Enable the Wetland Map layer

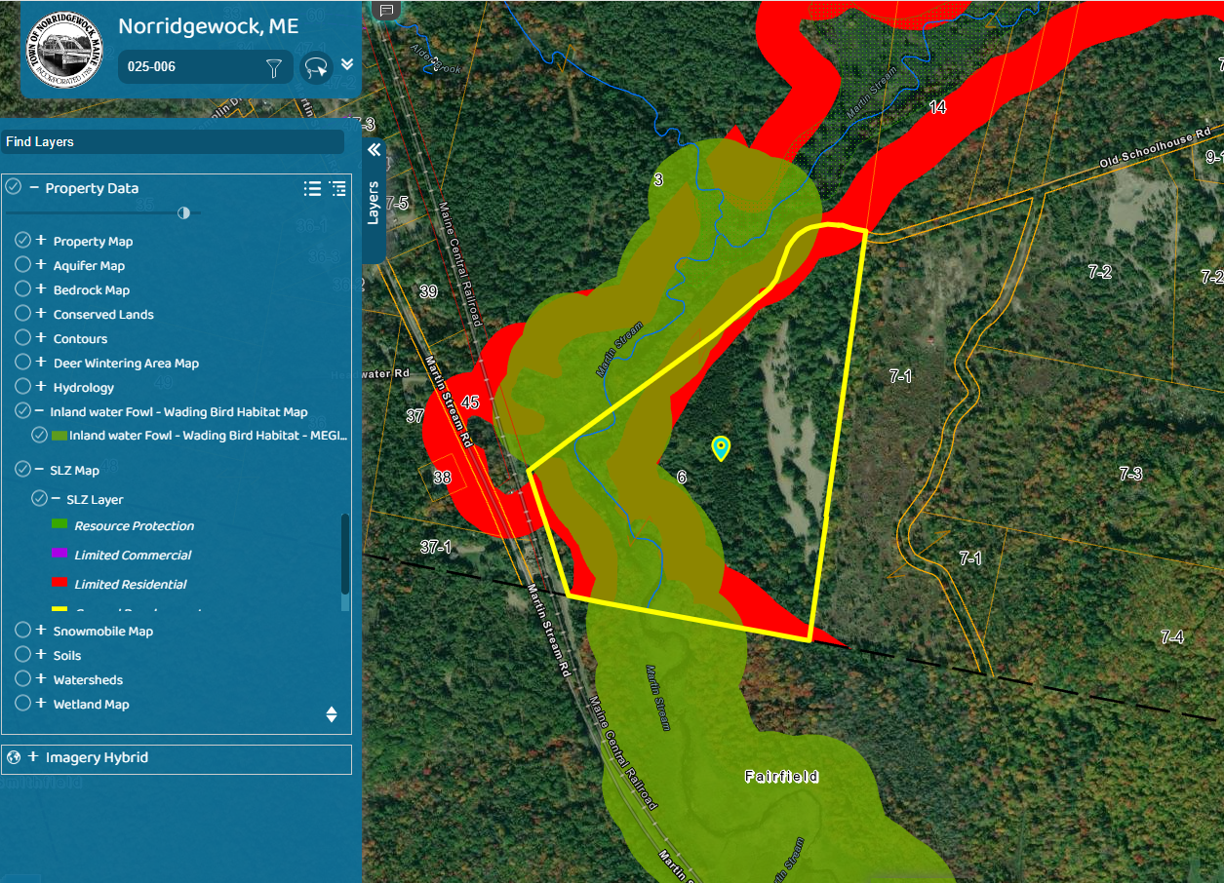[x=22, y=703]
